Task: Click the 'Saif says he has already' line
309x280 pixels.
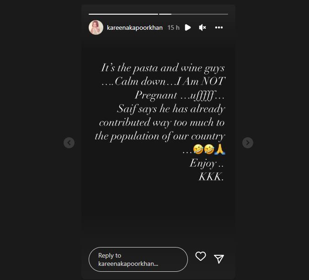Action: [171, 109]
